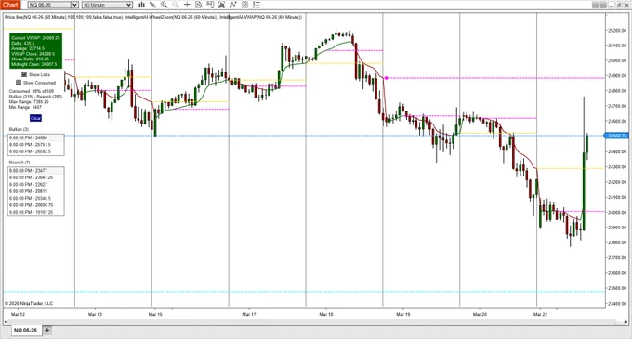Click the magenta level dot marker

tap(386, 78)
